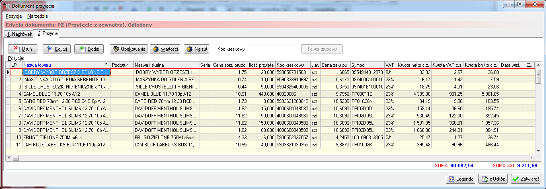Click the Dodaj add button
Viewport: 546px width, 189px height.
point(89,49)
